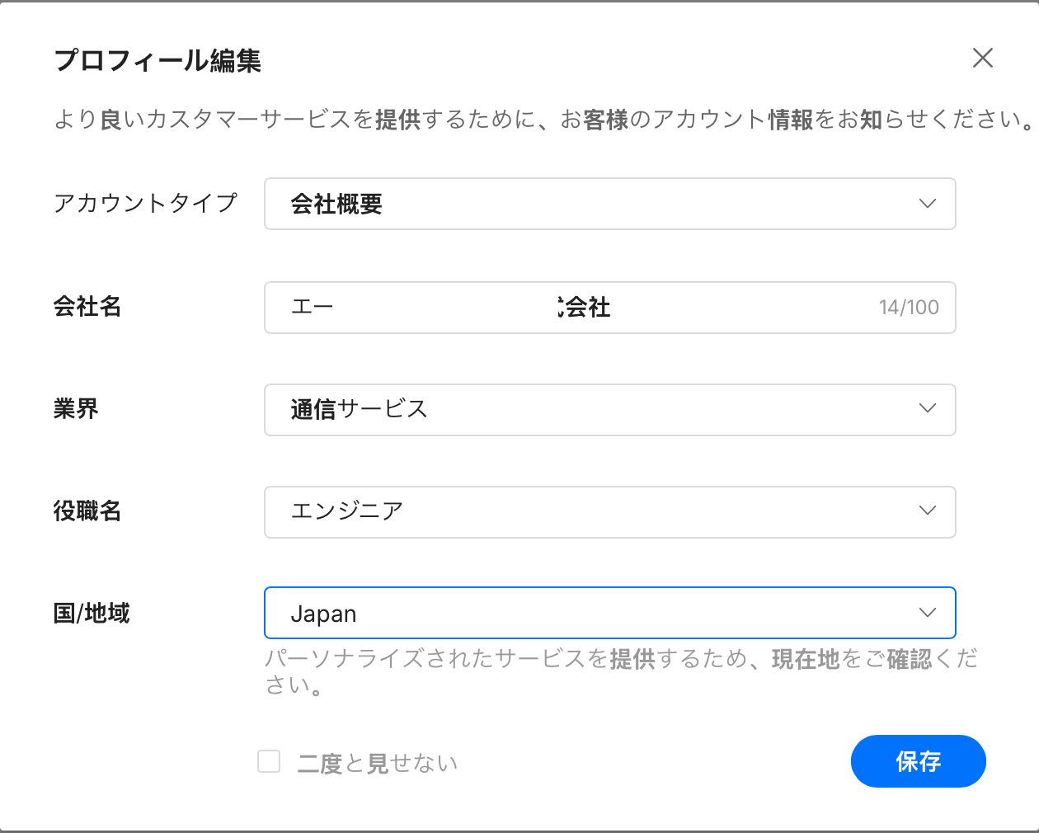1039x833 pixels.
Task: Select the 14/100 character counter text
Action: click(909, 308)
